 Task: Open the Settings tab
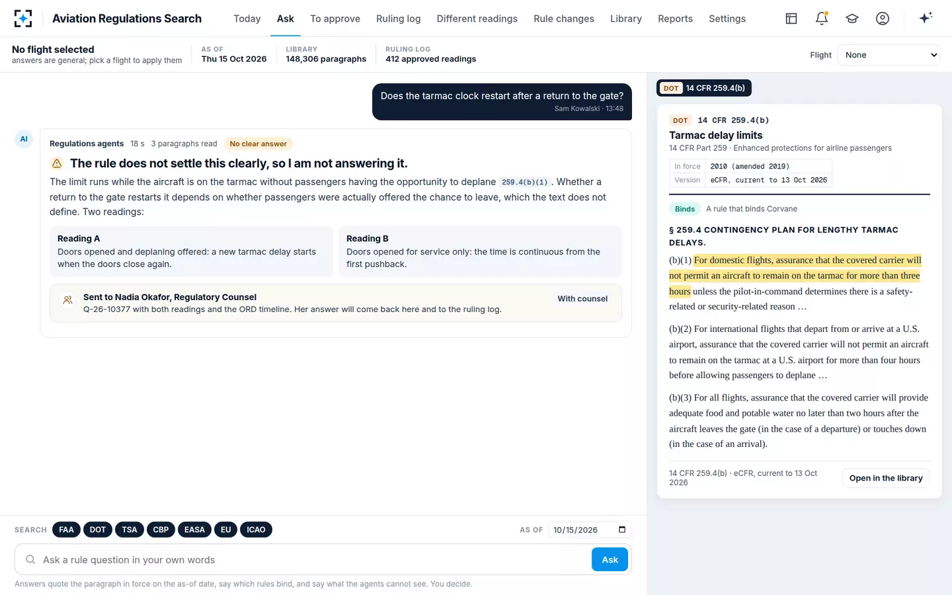point(727,19)
